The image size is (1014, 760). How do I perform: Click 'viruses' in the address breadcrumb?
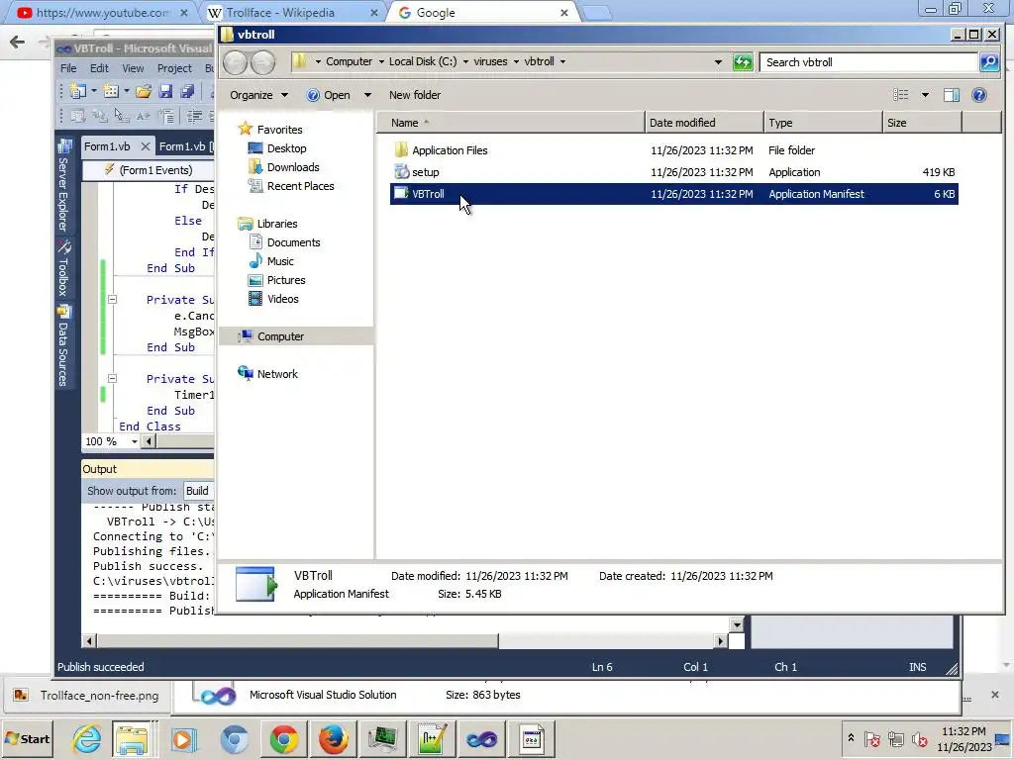click(490, 61)
